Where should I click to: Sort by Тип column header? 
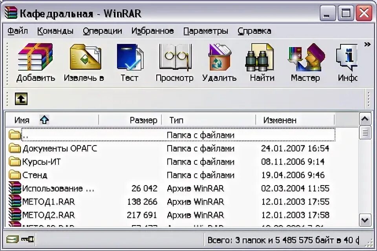point(209,120)
